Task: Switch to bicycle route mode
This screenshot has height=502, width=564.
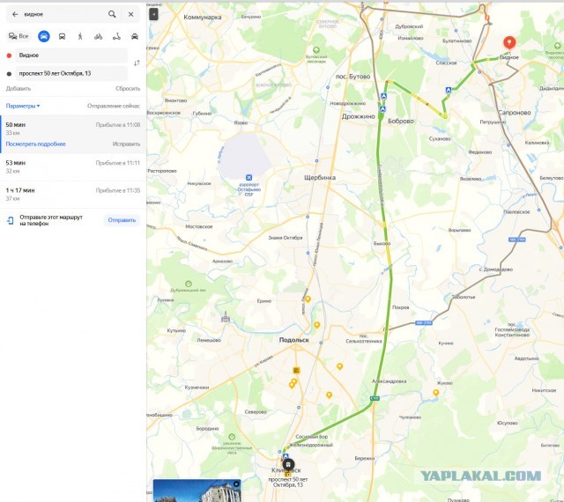Action: pyautogui.click(x=98, y=36)
